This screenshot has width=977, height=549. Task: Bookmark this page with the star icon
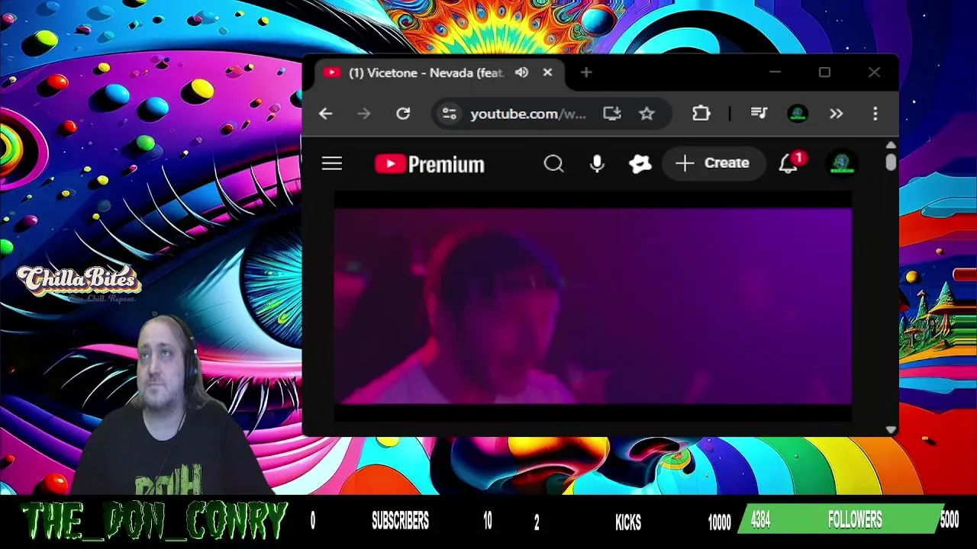tap(646, 114)
